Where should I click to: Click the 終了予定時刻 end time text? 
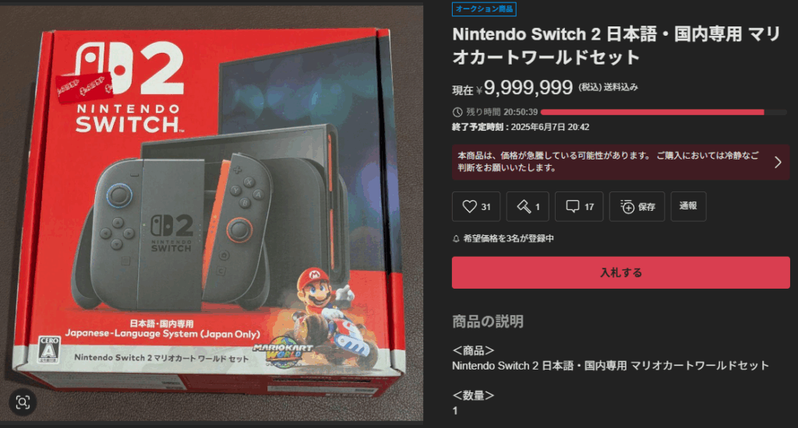pyautogui.click(x=521, y=127)
